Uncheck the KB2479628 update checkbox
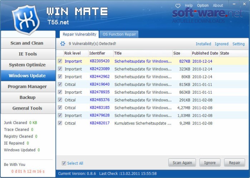The image size is (250, 178). 60,115
